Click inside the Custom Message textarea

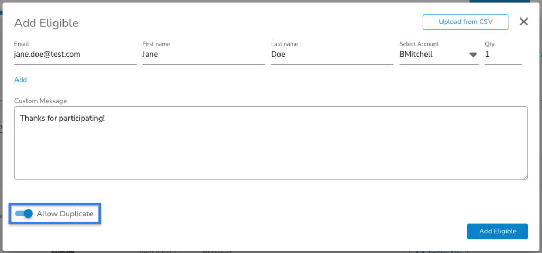[x=271, y=143]
